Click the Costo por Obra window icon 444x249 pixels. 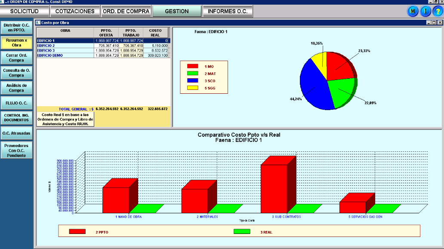(38, 22)
